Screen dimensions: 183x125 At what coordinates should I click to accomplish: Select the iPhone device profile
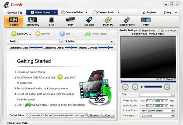pyautogui.click(x=14, y=21)
